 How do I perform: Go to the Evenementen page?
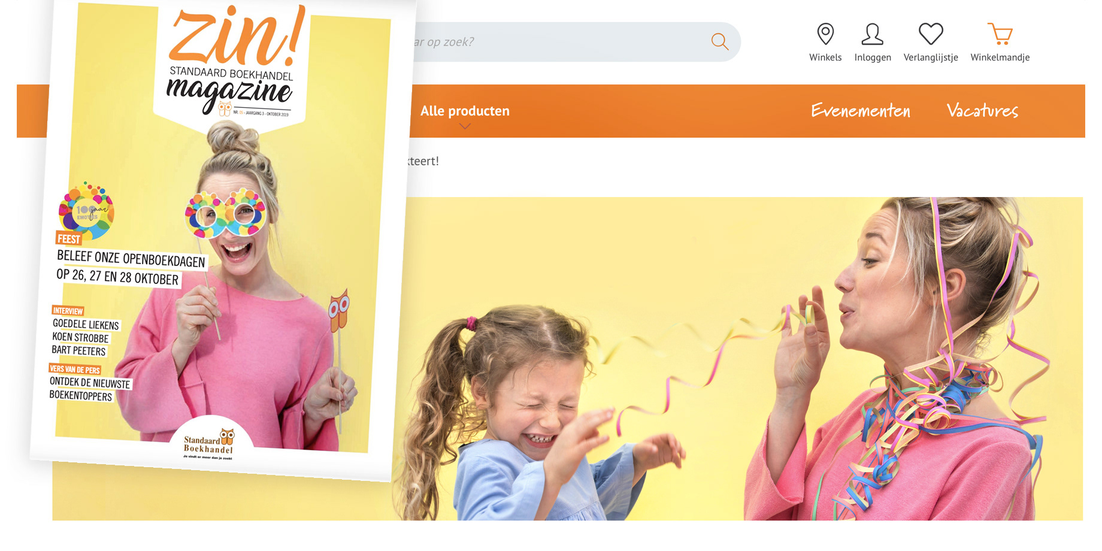click(861, 111)
